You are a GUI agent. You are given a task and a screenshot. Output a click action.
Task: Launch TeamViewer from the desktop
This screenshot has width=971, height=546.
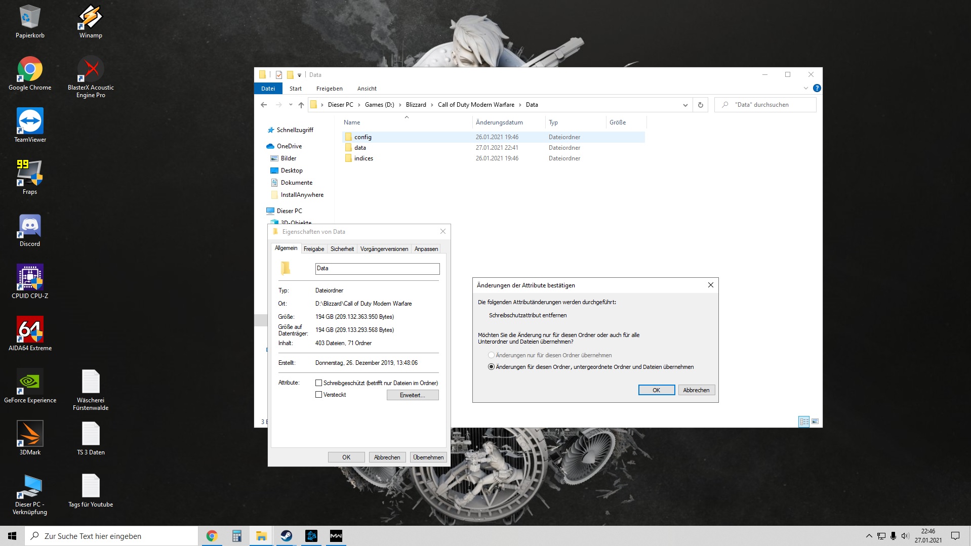click(x=30, y=125)
